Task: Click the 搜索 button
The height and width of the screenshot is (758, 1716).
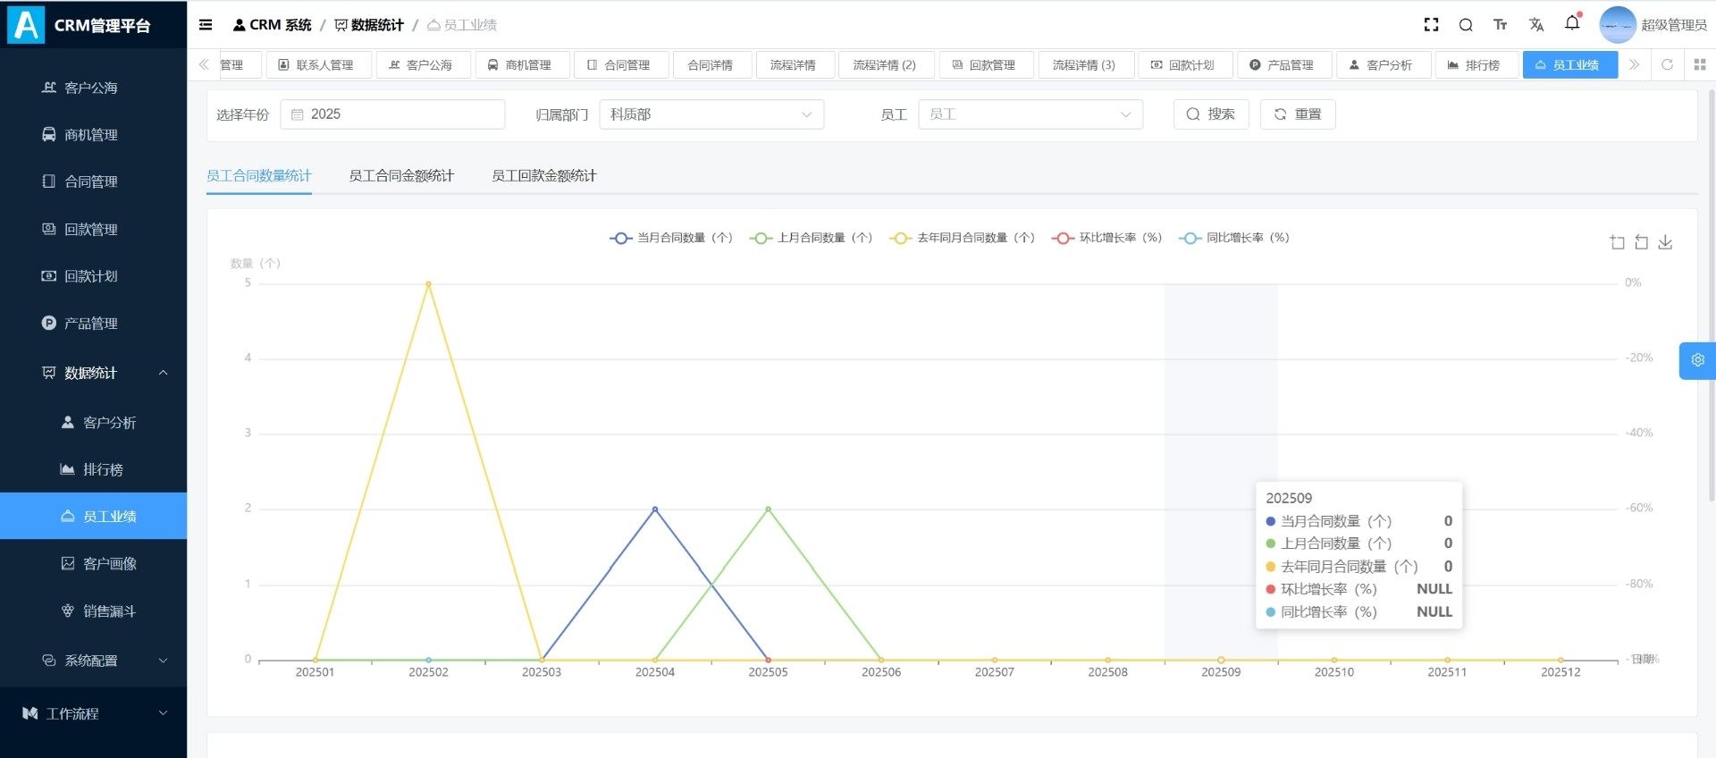Action: click(1210, 114)
